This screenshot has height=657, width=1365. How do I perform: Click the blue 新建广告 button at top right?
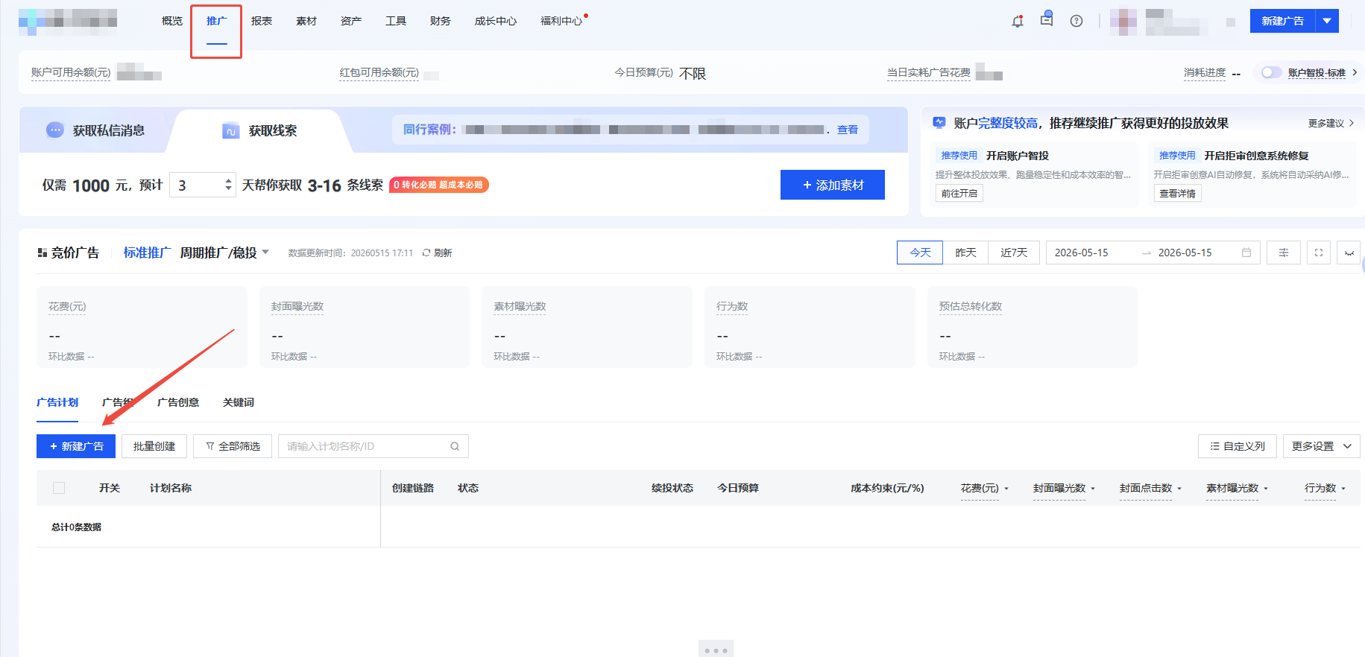tap(1283, 21)
